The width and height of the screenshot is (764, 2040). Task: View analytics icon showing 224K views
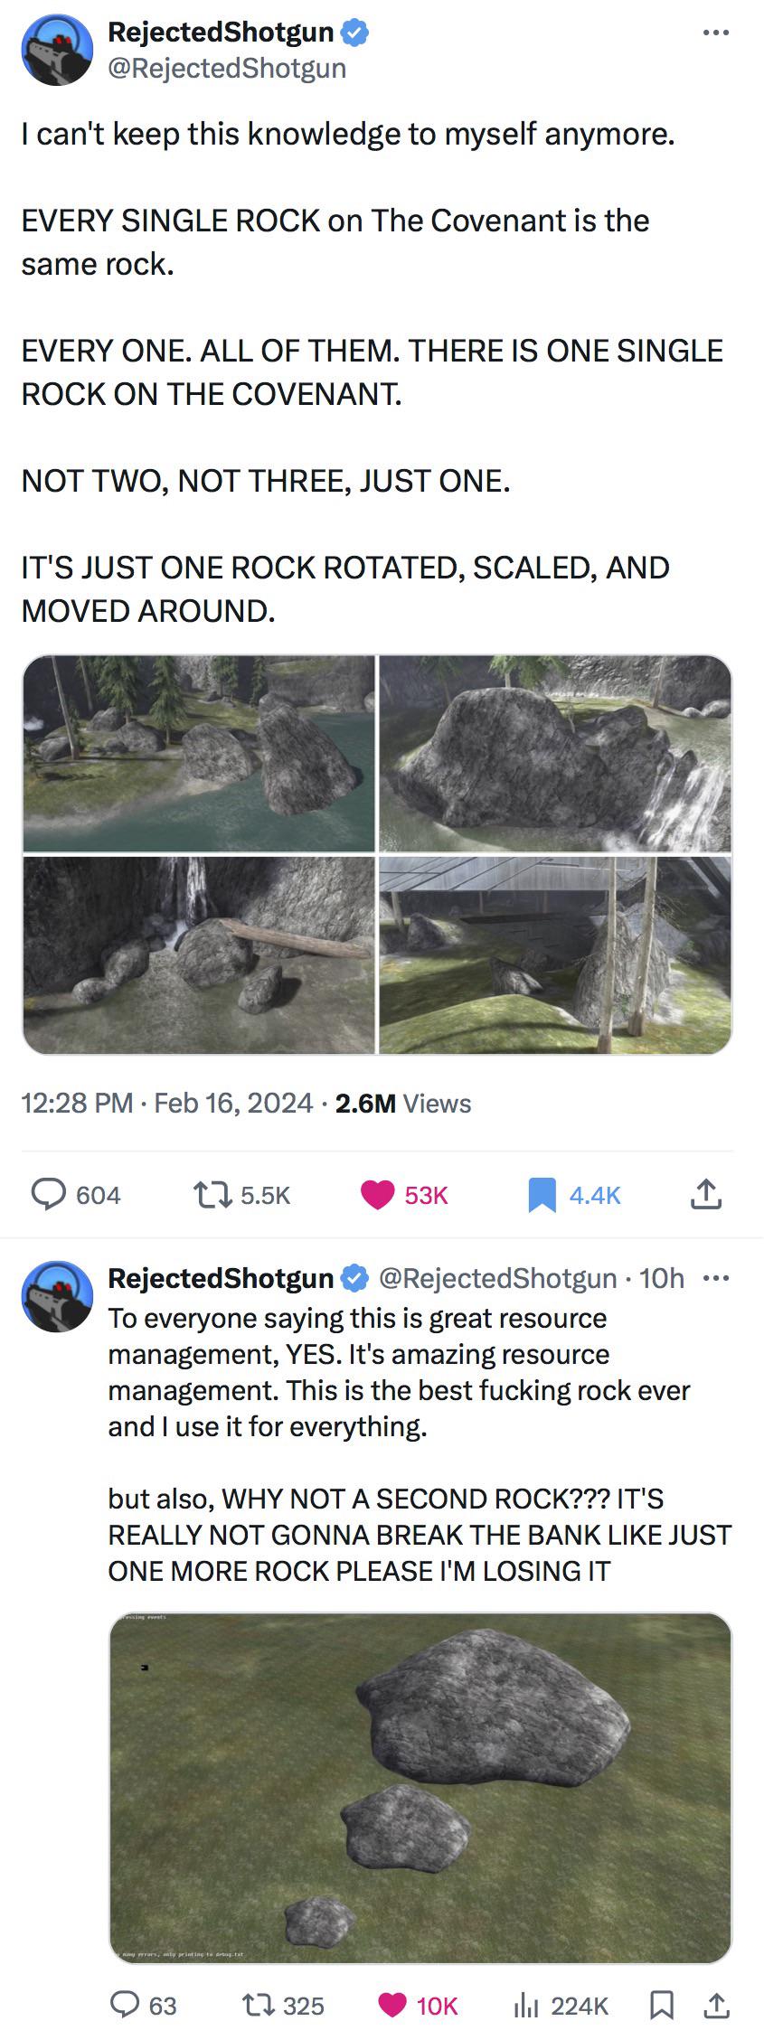point(525,2006)
